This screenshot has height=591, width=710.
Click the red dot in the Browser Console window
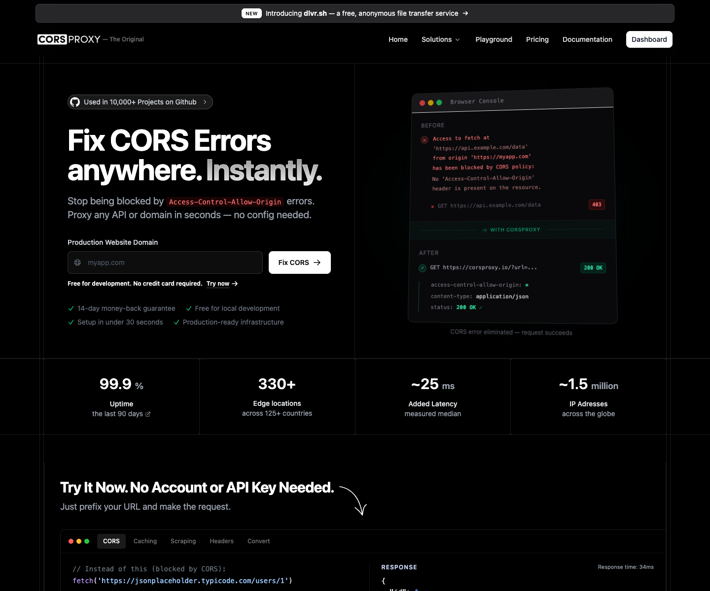423,103
